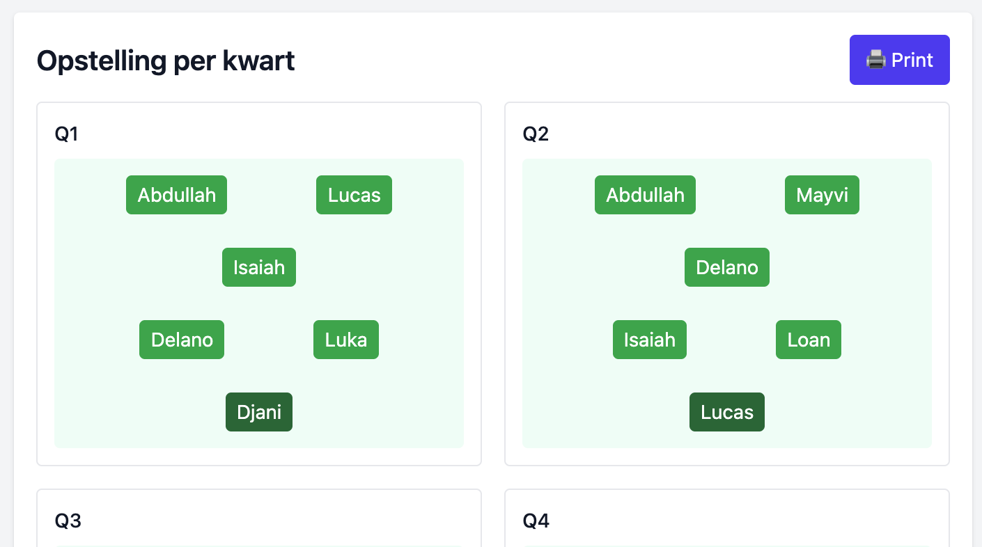This screenshot has width=982, height=547.
Task: Click Isaiah's position in Q2
Action: 649,340
